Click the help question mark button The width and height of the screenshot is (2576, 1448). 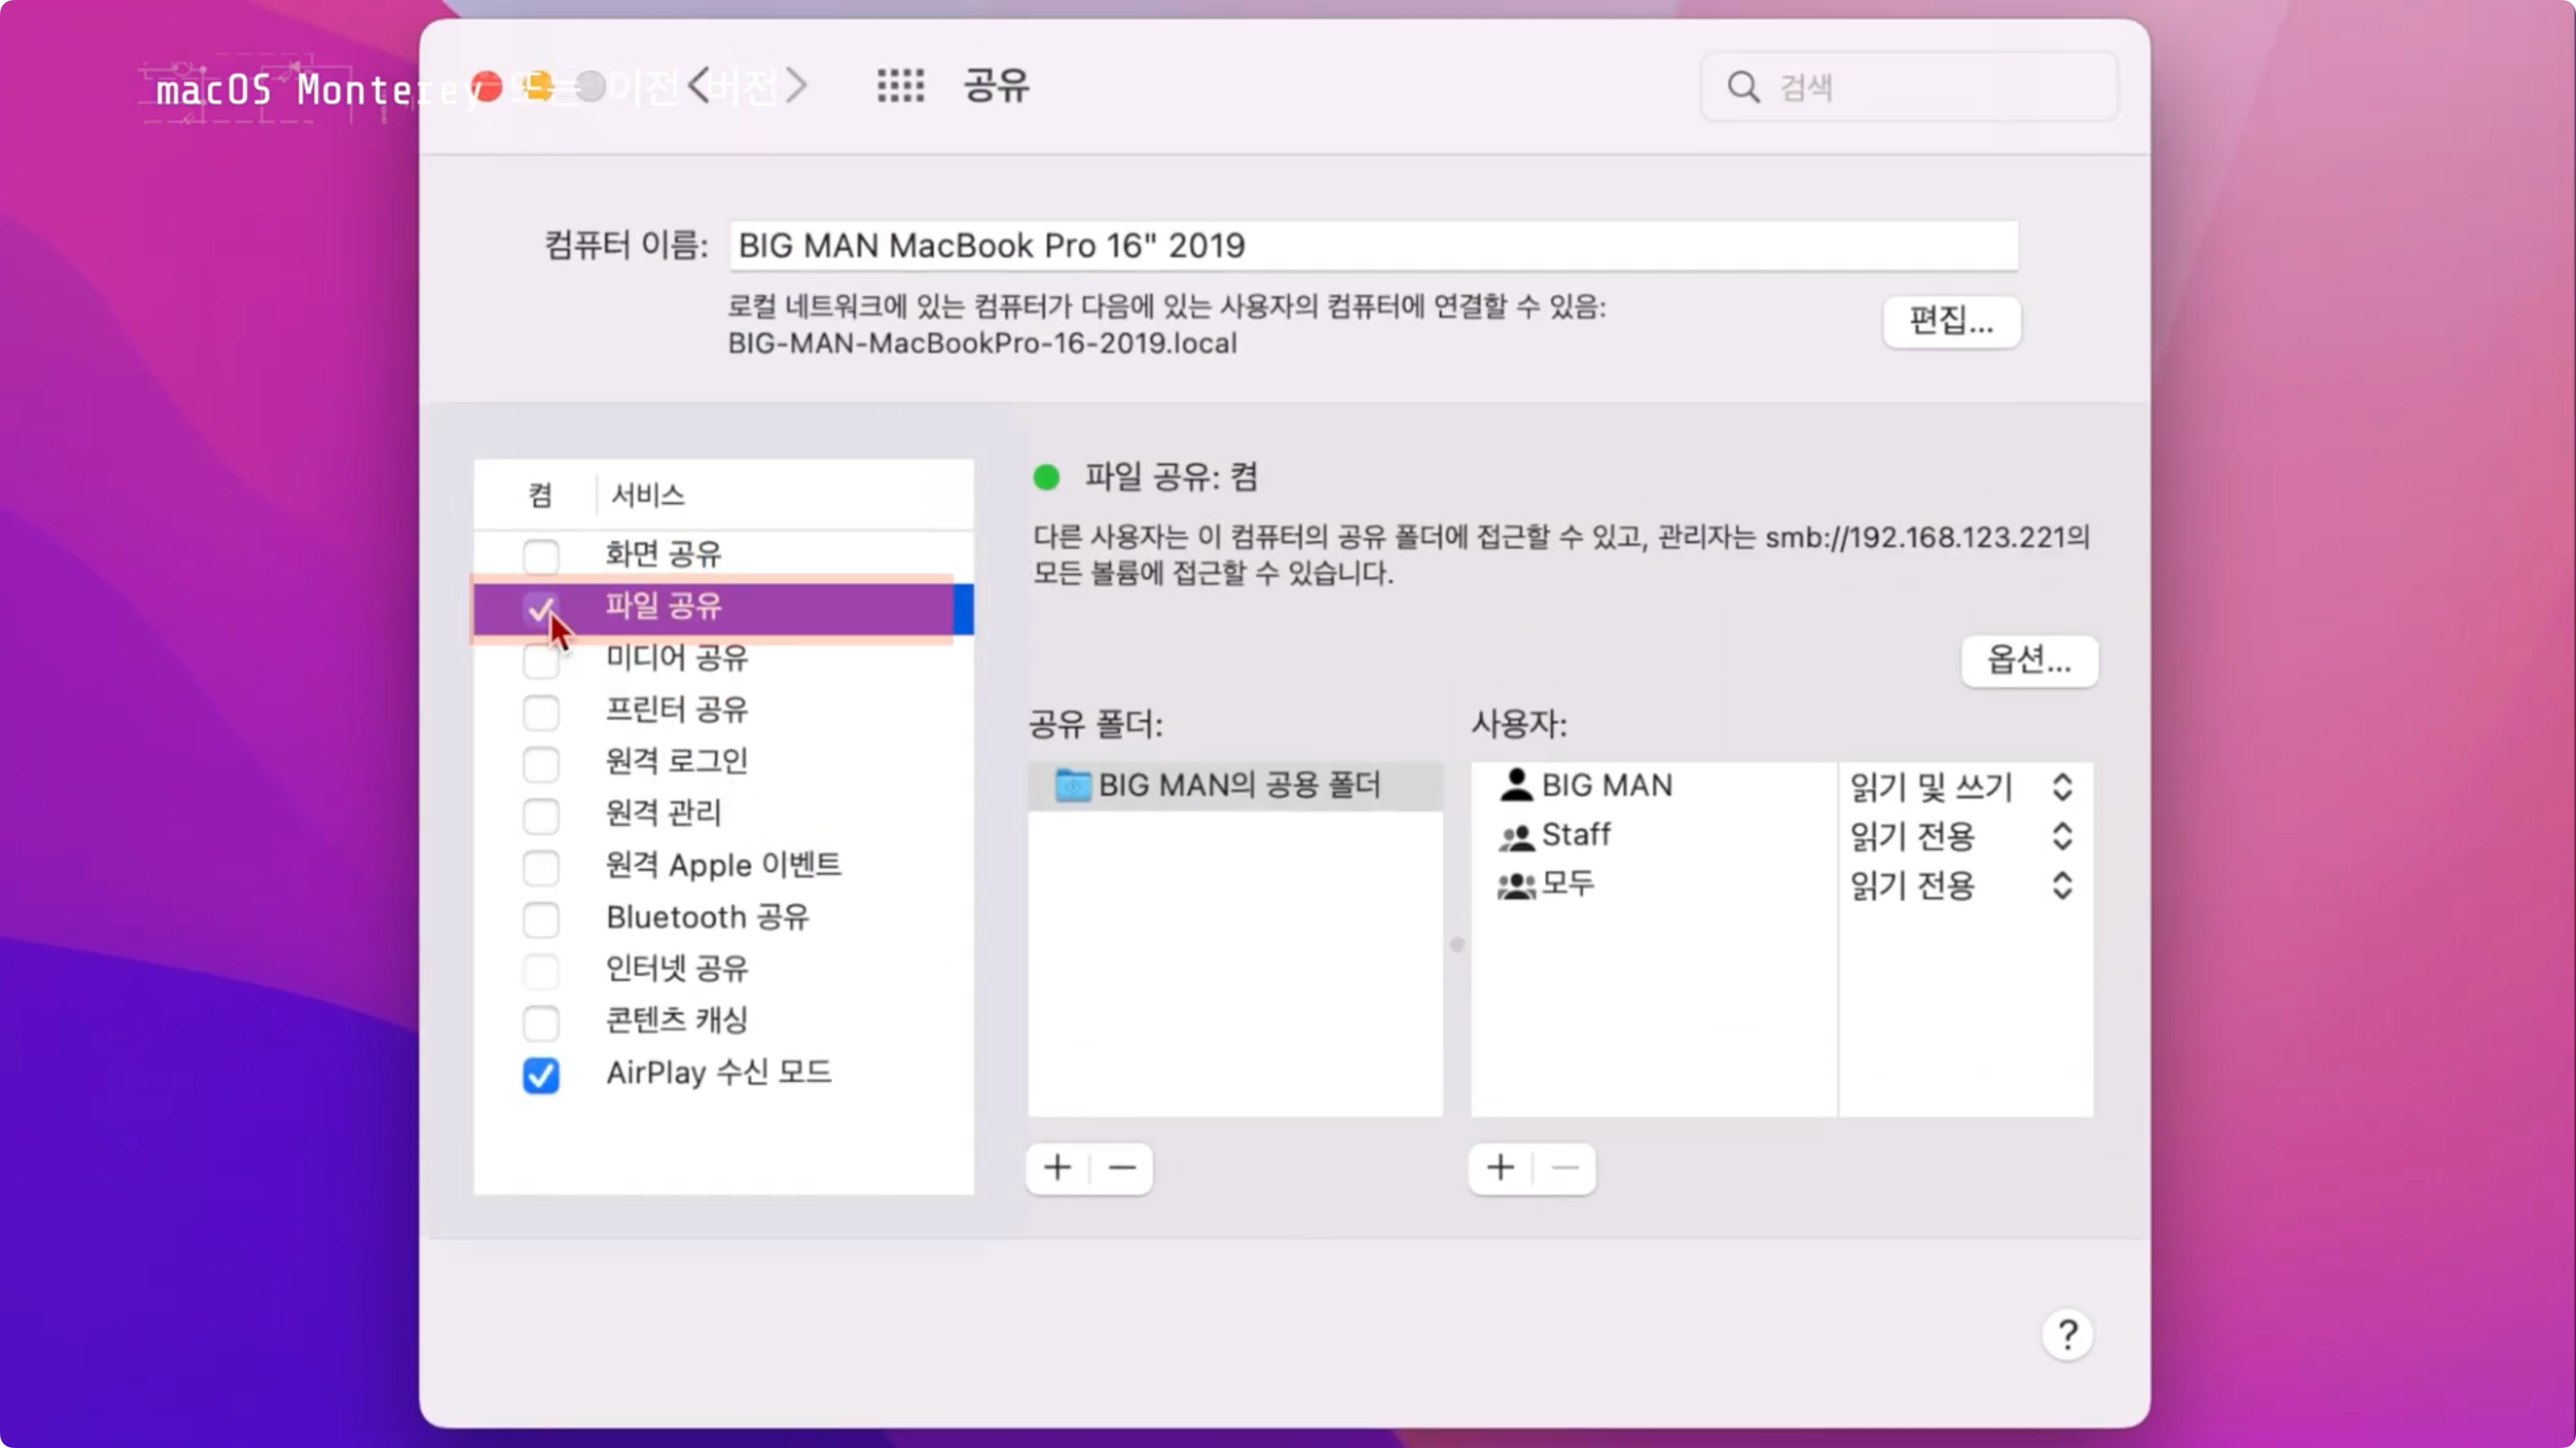point(2067,1335)
